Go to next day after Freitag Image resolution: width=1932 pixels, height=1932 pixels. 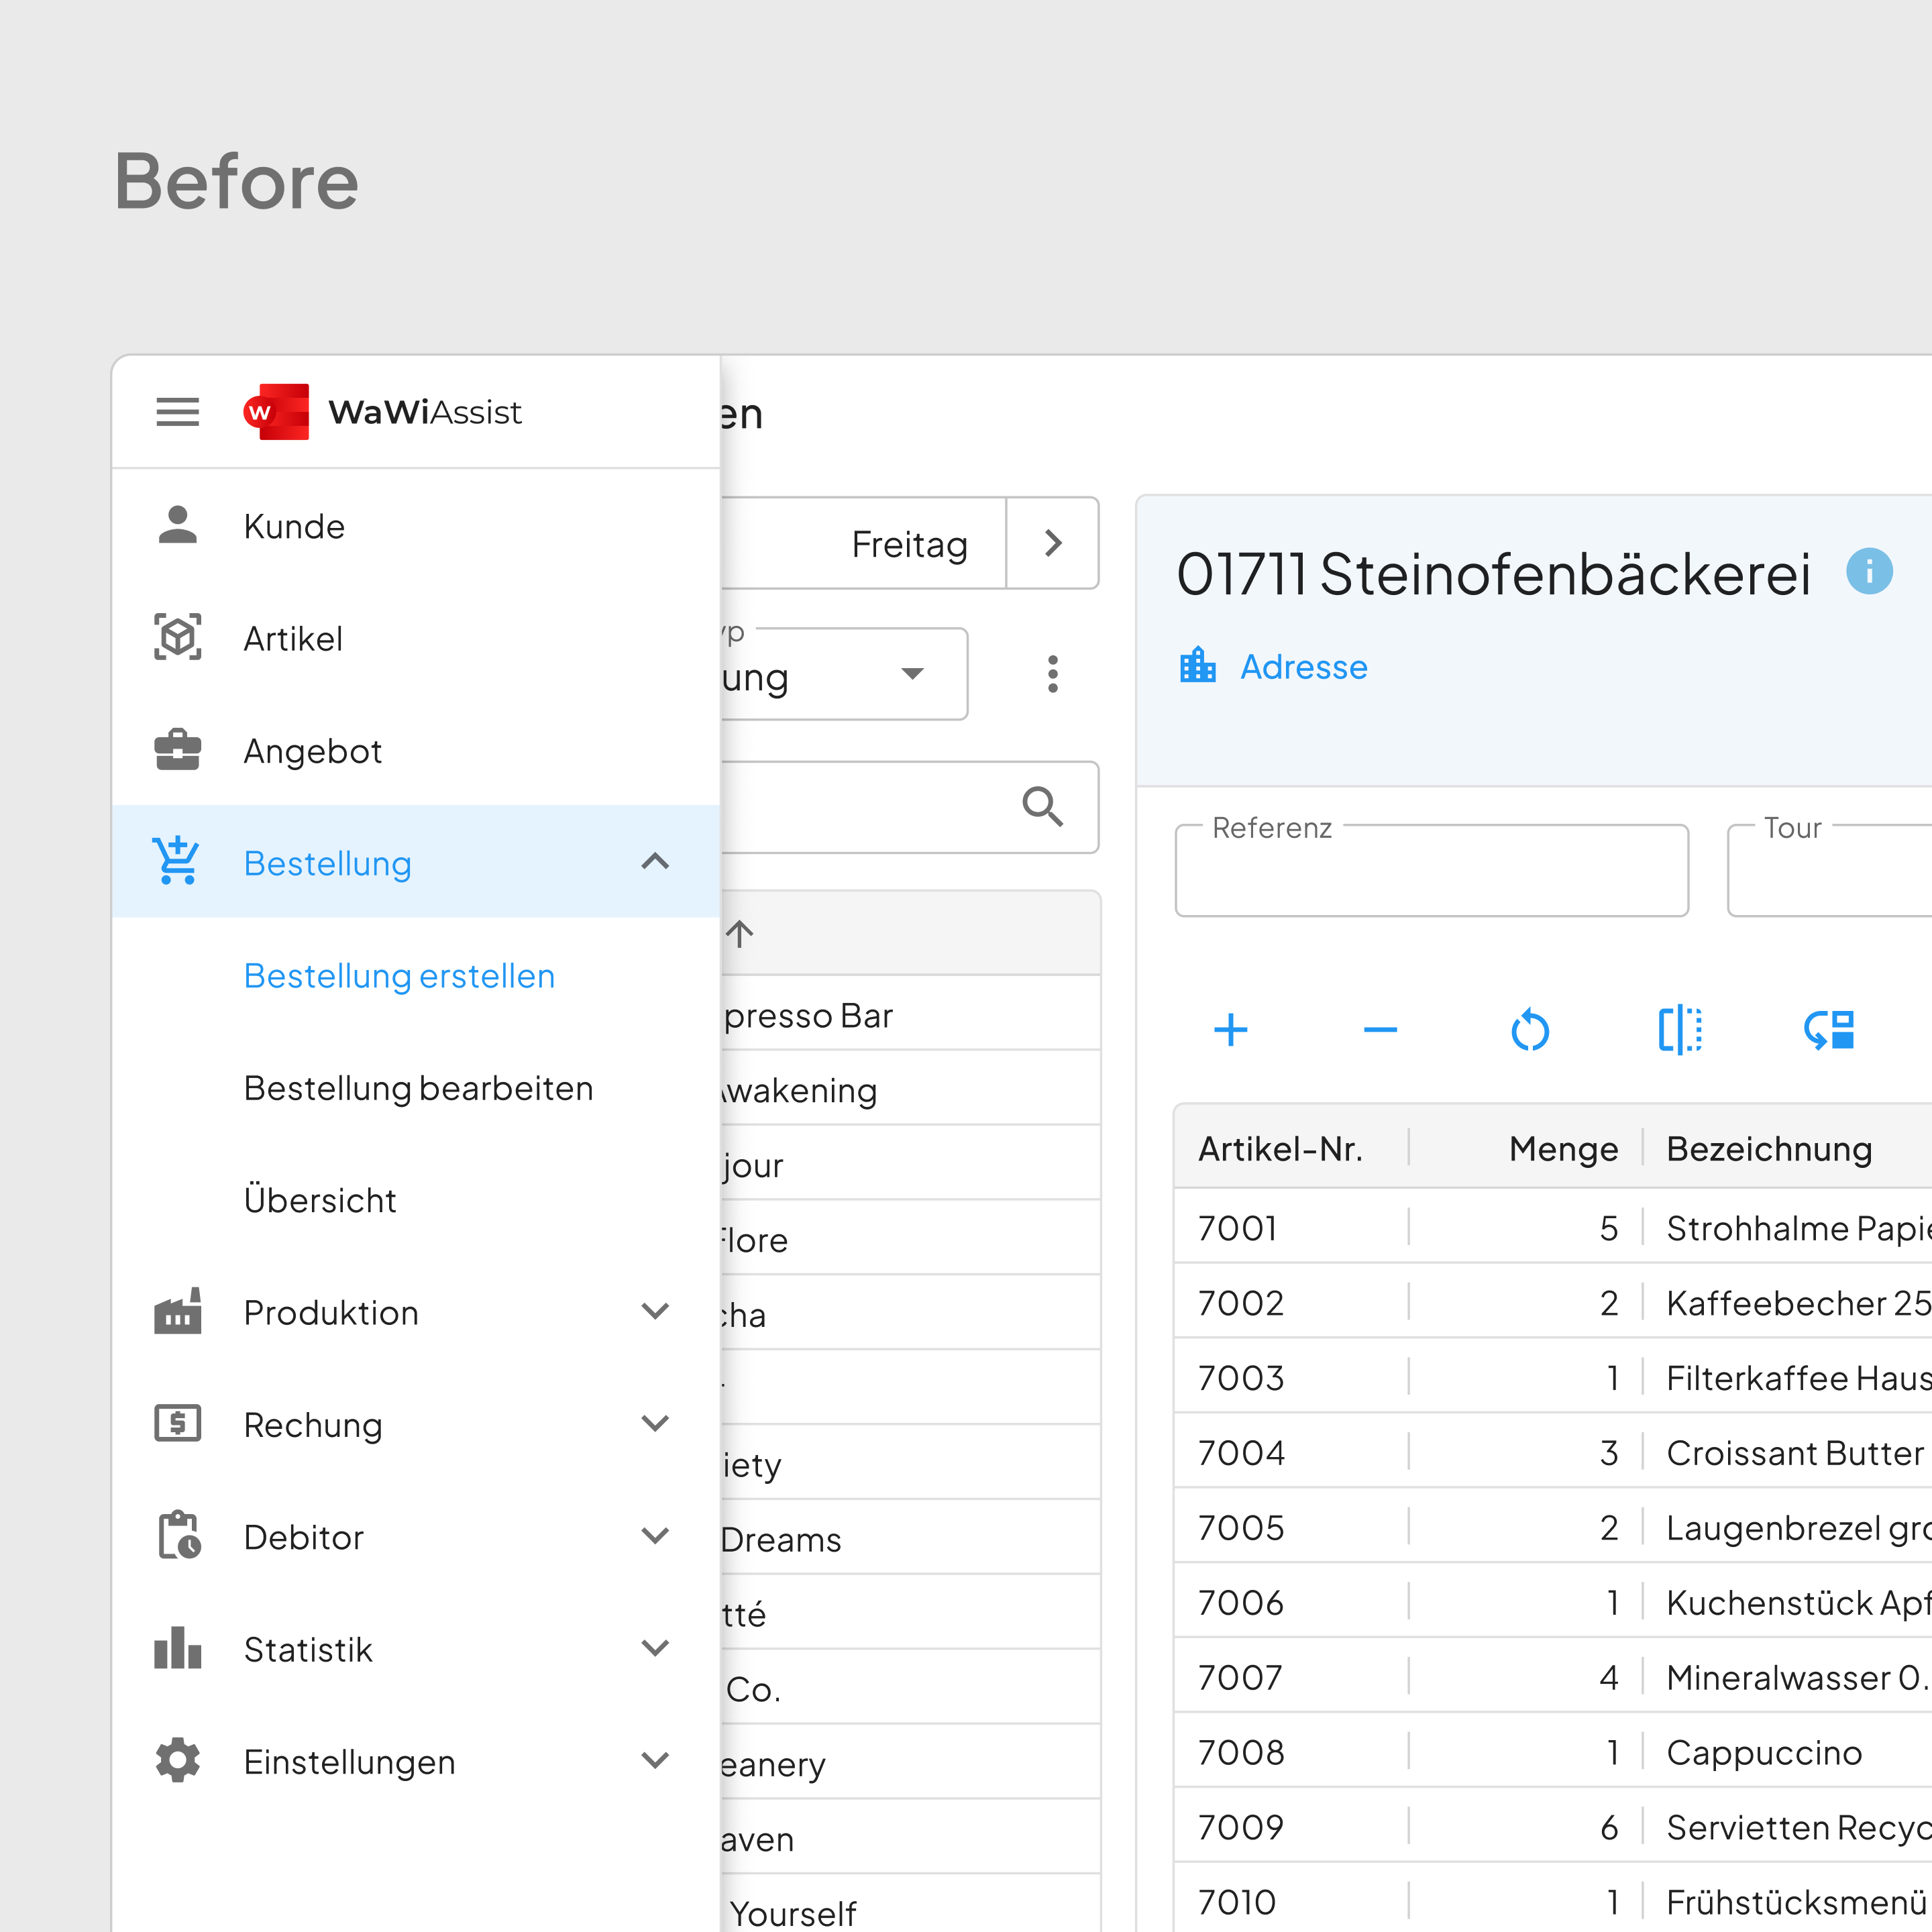pyautogui.click(x=1052, y=543)
